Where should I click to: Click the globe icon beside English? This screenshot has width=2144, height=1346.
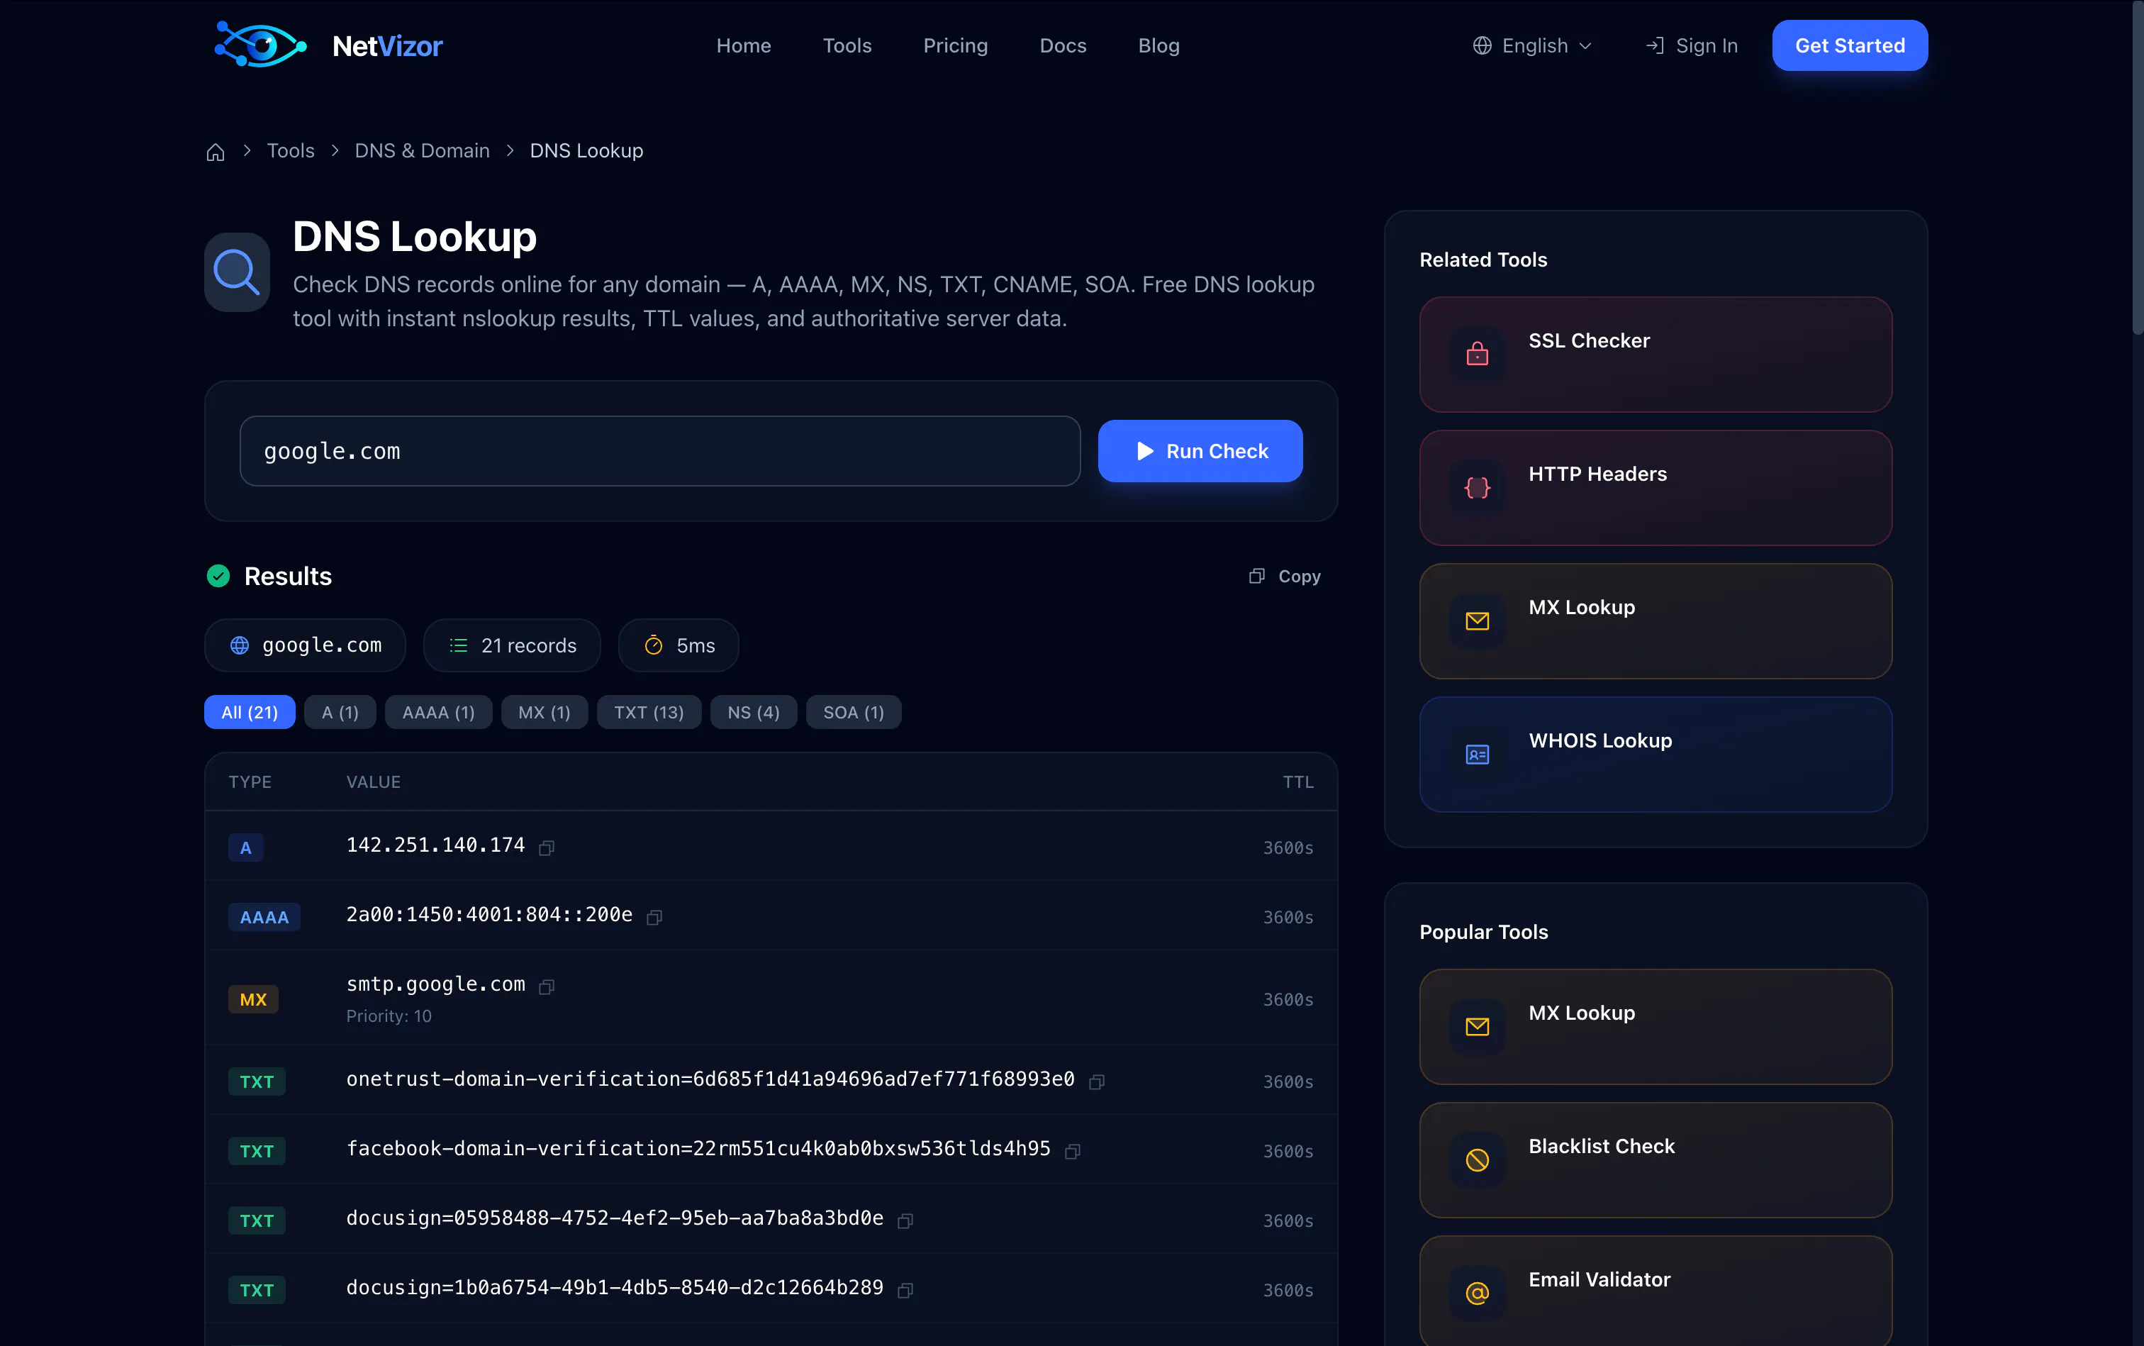point(1482,45)
